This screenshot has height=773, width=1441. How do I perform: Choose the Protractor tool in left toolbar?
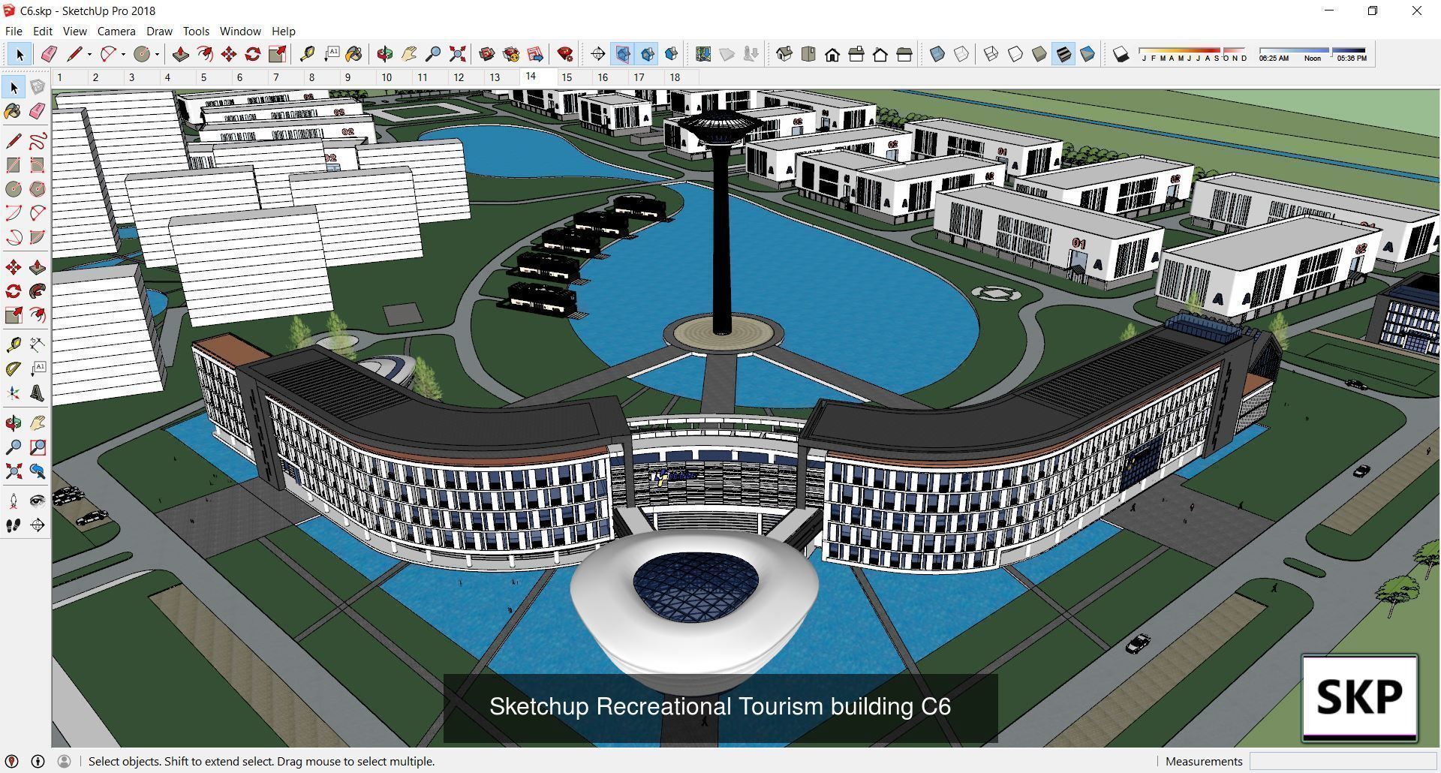click(x=14, y=369)
